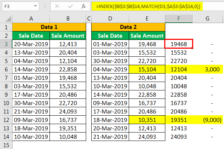Select cell B9 with 20,486
The image size is (224, 149).
coord(68,94)
